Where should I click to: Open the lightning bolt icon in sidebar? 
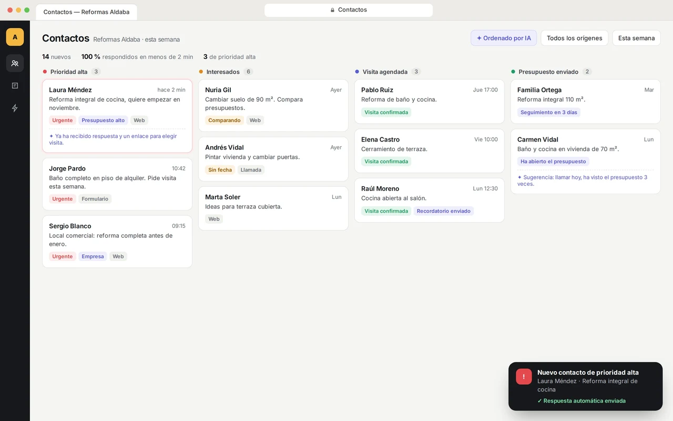point(15,108)
